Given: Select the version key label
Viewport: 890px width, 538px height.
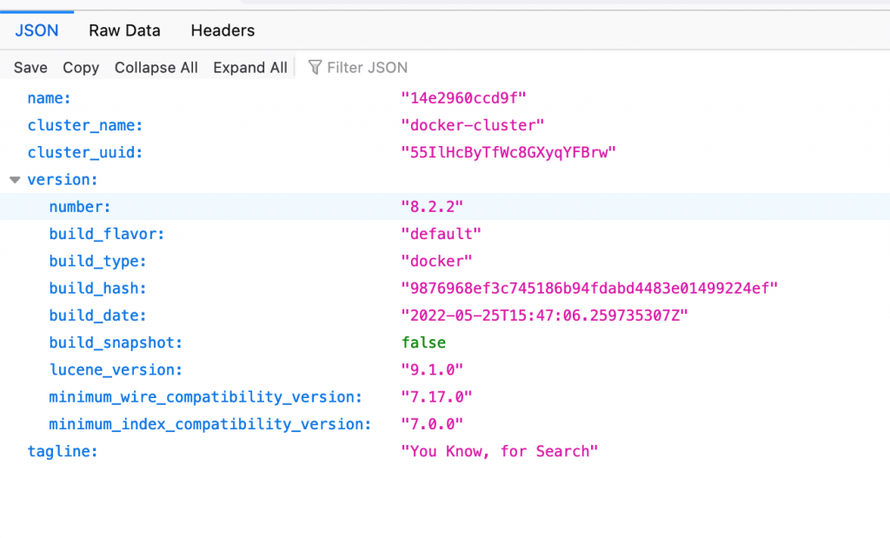Looking at the screenshot, I should (x=63, y=180).
